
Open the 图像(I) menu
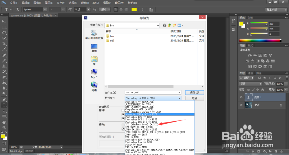pos(38,3)
